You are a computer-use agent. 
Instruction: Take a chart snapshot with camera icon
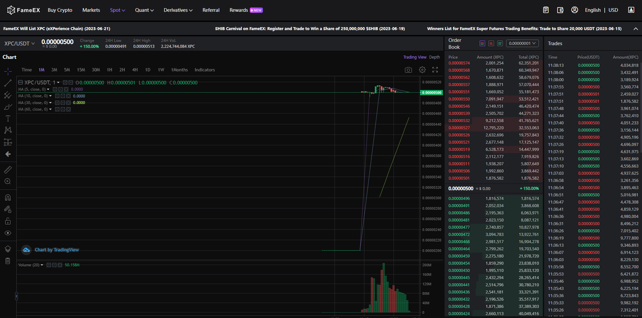coord(408,69)
